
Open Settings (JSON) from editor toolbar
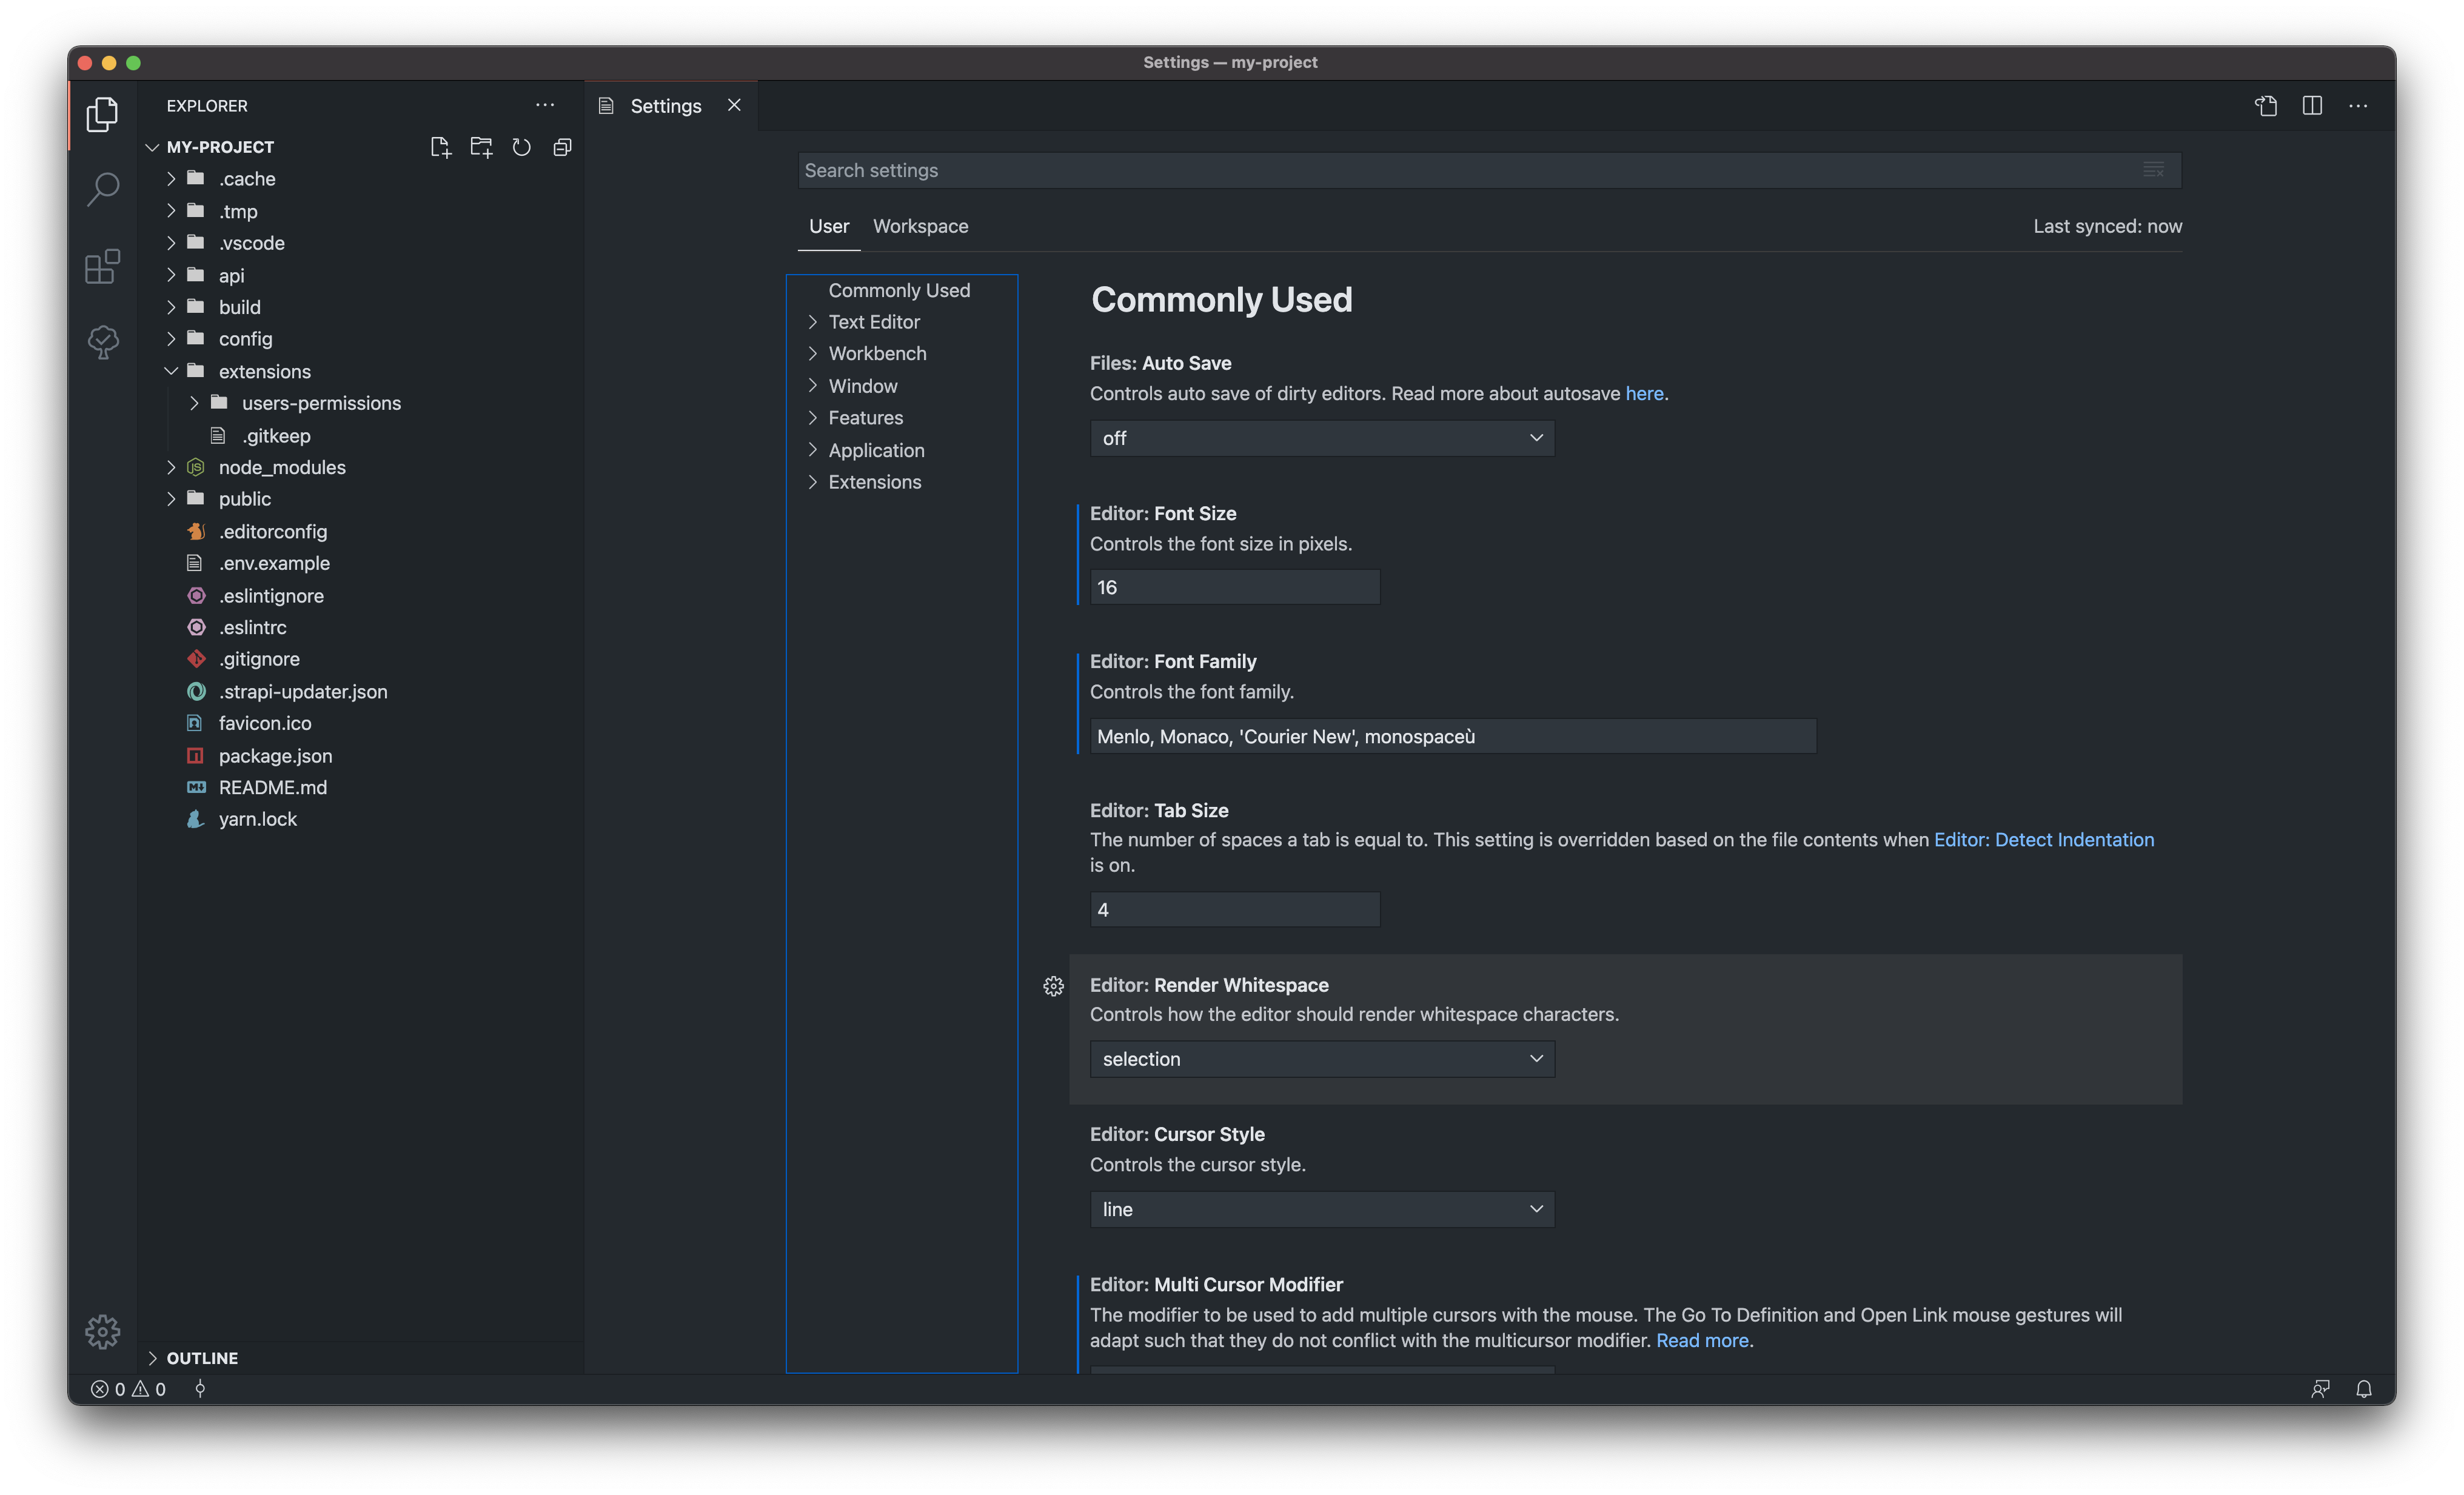pos(2266,105)
